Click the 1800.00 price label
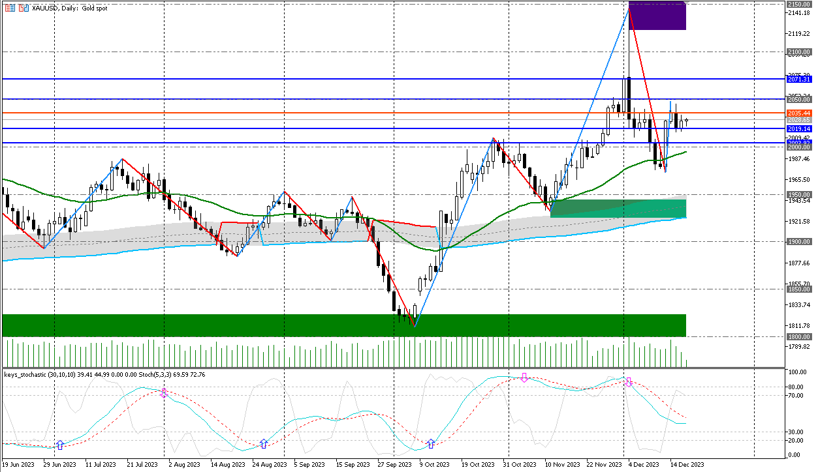The width and height of the screenshot is (818, 472). pos(799,336)
